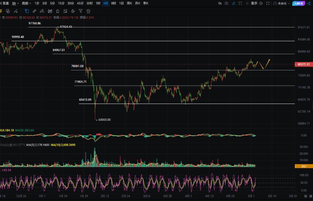This screenshot has width=313, height=201.
Task: Select the 分时 intraday view
Action: (90, 3)
